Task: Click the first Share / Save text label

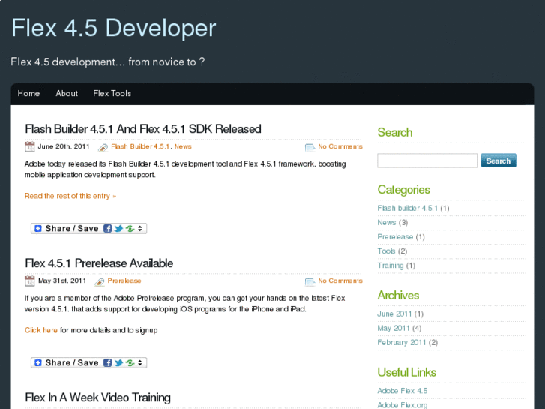Action: [72, 228]
